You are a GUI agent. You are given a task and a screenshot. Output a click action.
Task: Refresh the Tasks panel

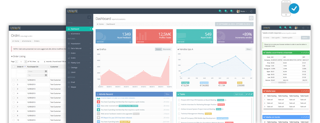pyautogui.click(x=249, y=94)
